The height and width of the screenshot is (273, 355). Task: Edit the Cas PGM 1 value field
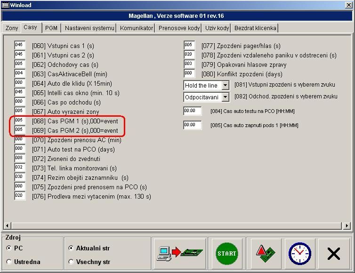(x=19, y=120)
